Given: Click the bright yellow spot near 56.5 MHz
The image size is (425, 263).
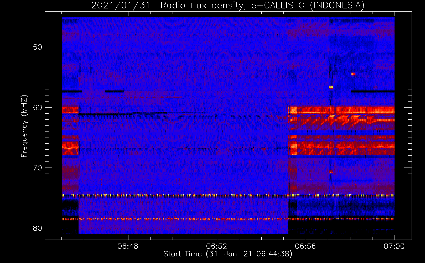Looking at the screenshot, I should coord(331,87).
